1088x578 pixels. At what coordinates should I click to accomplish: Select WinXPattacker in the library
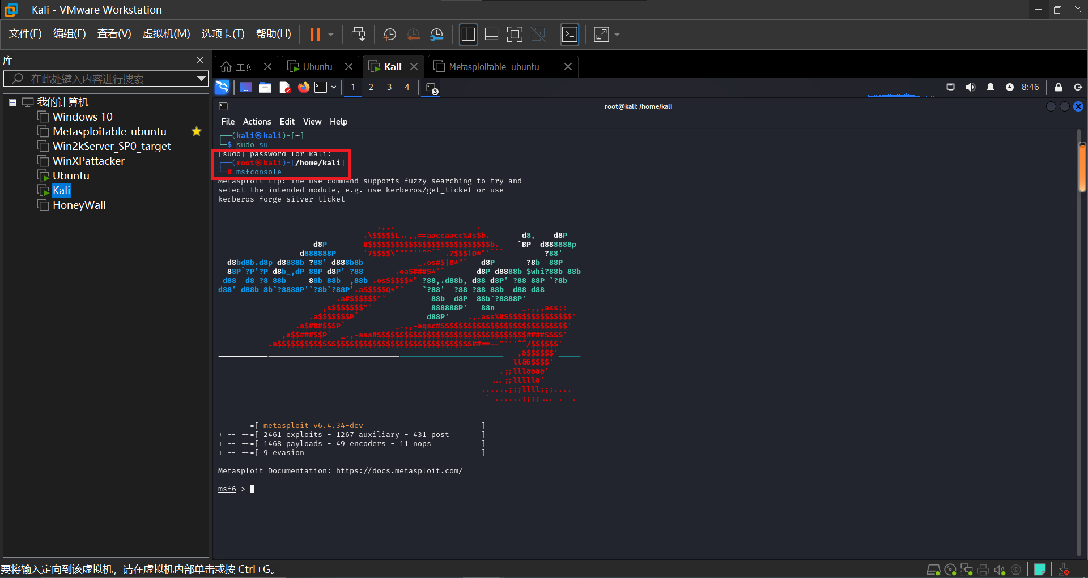point(88,161)
